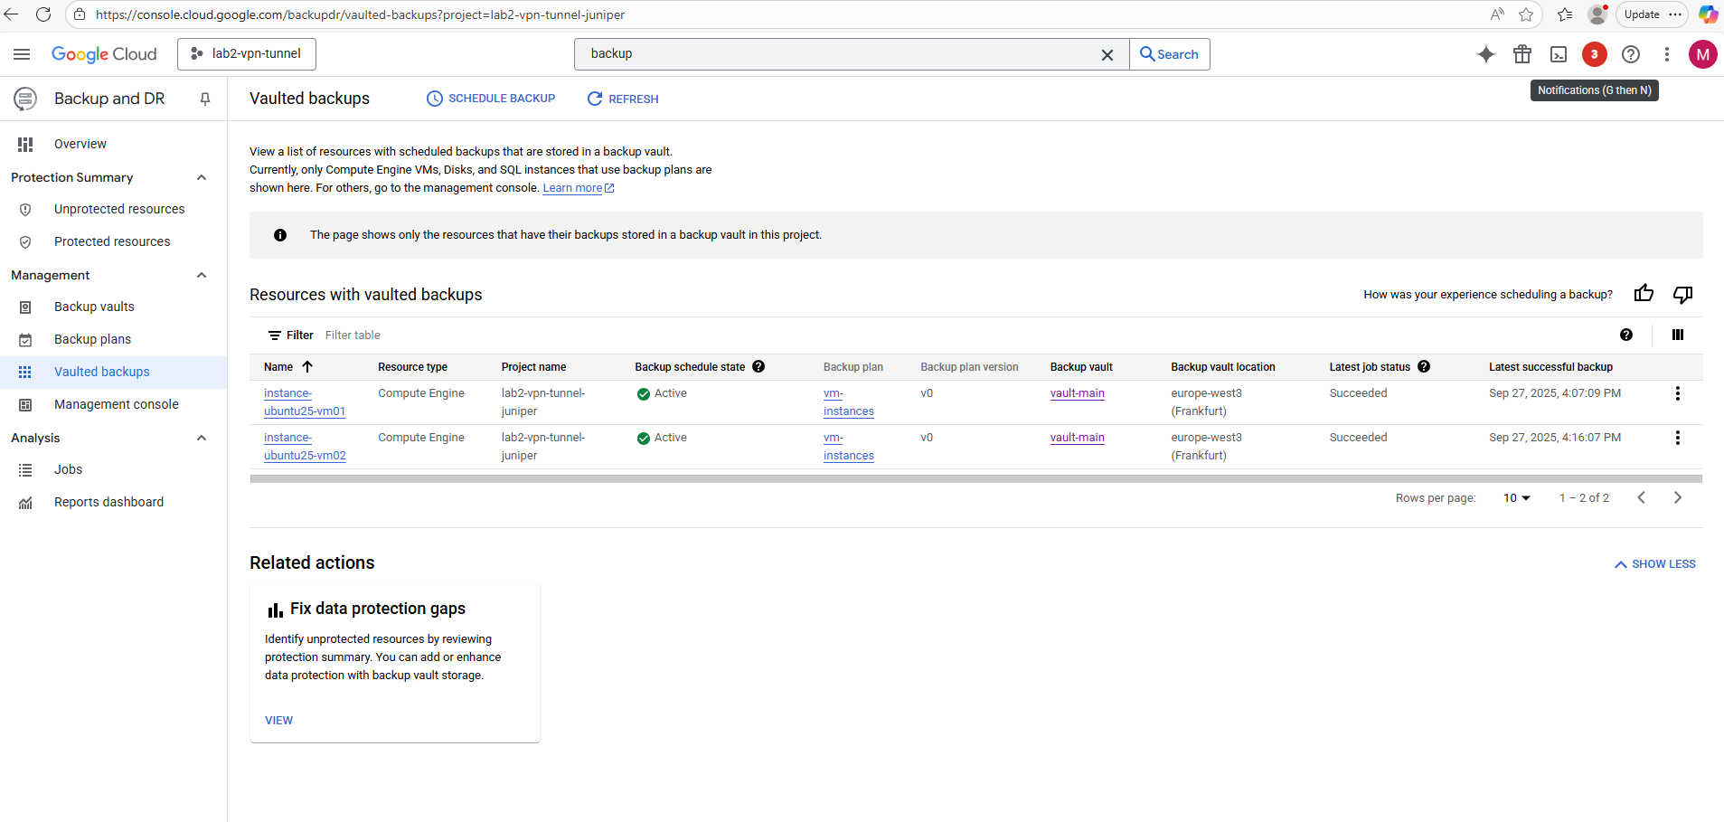This screenshot has height=822, width=1724.
Task: Open Jobs in the sidebar
Action: pyautogui.click(x=68, y=469)
